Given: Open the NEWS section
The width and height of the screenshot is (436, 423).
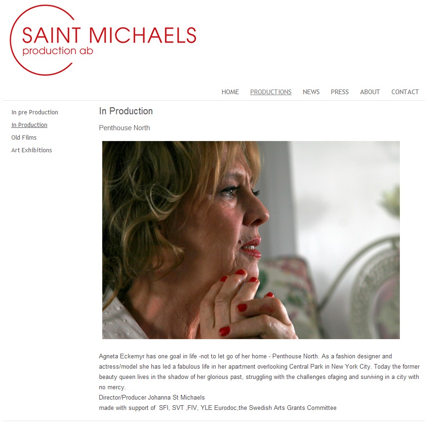Looking at the screenshot, I should (x=311, y=92).
